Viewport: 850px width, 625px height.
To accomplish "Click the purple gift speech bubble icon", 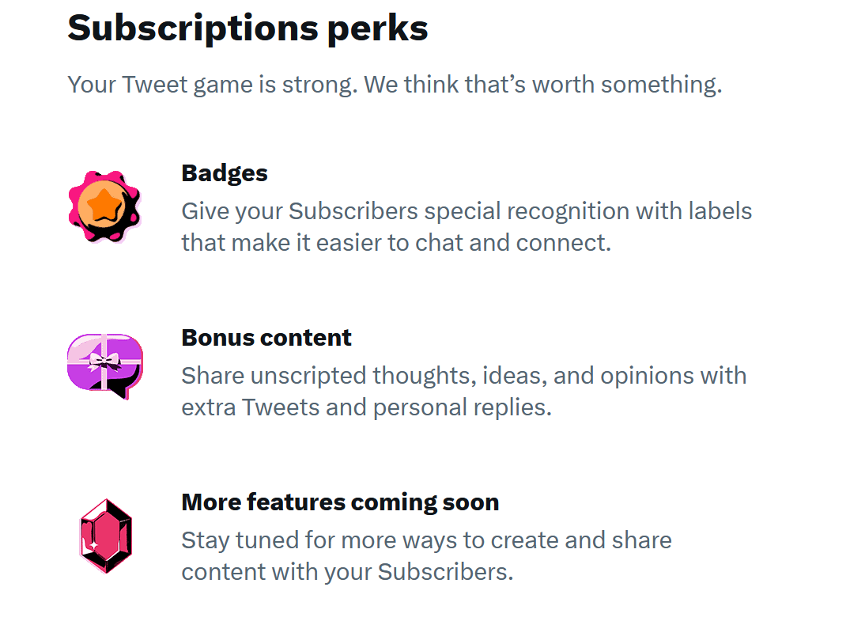I will [105, 366].
